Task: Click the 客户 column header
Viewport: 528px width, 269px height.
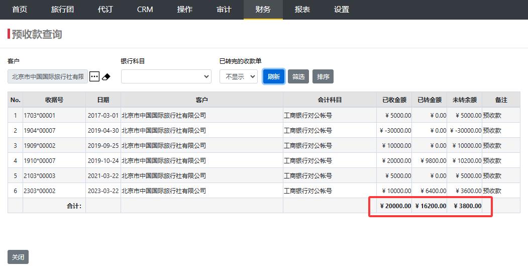Action: [201, 100]
